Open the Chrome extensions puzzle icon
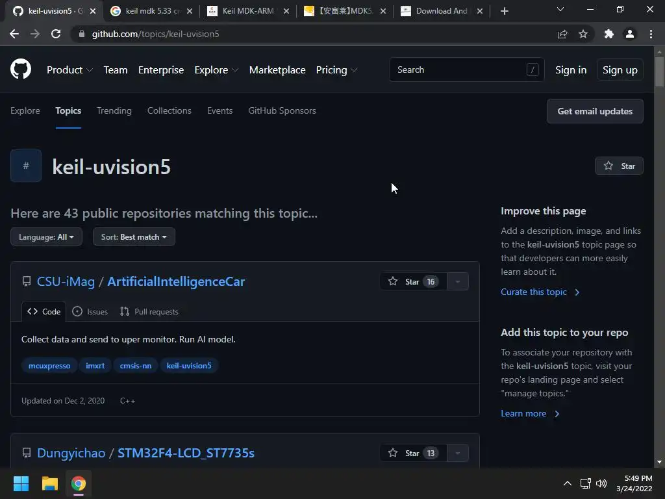Image resolution: width=665 pixels, height=499 pixels. (x=609, y=34)
